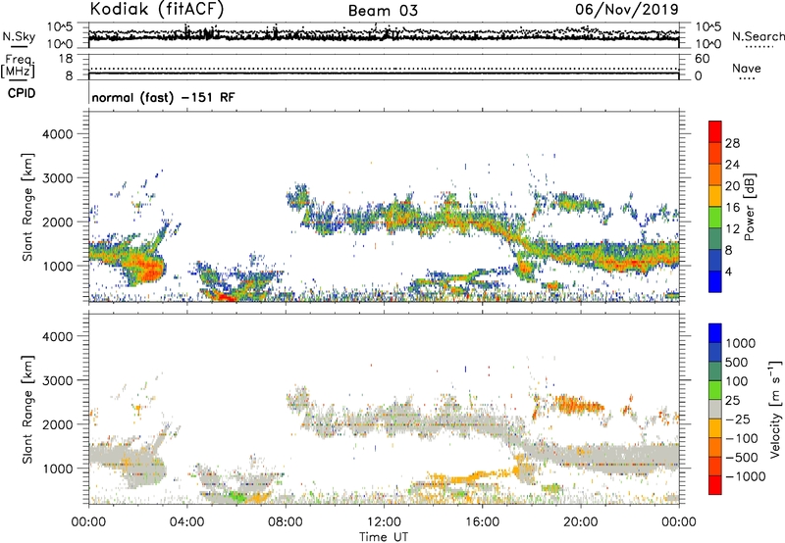
Task: Click the N.Sky noise trace in the top panel
Action: [384, 37]
